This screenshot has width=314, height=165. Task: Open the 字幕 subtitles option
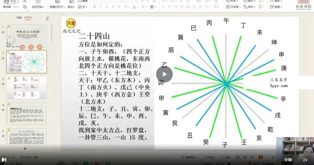tap(288, 160)
